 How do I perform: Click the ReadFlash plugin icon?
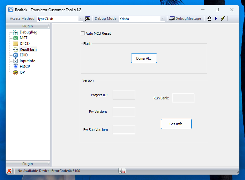point(15,49)
